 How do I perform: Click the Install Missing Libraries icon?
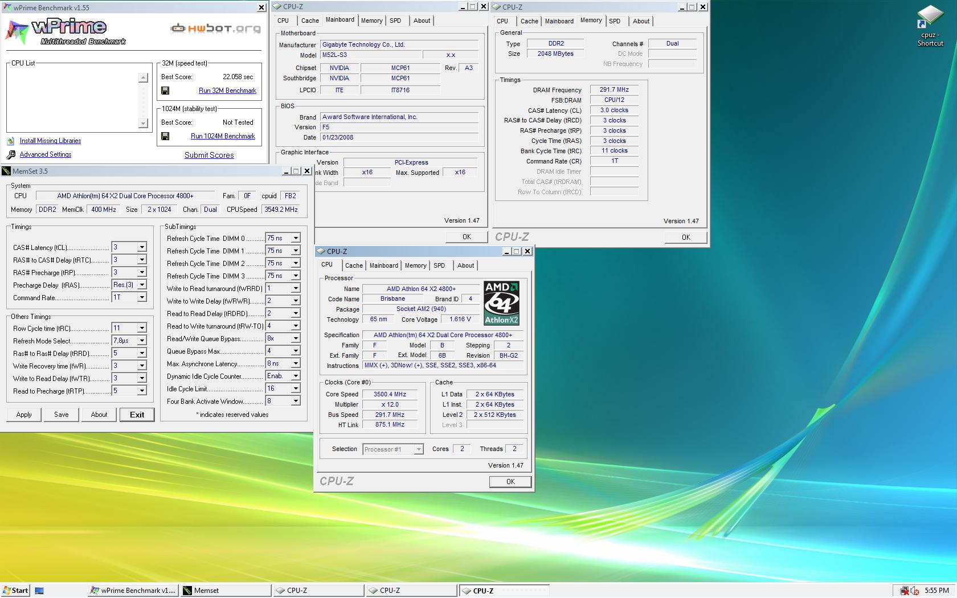point(11,141)
